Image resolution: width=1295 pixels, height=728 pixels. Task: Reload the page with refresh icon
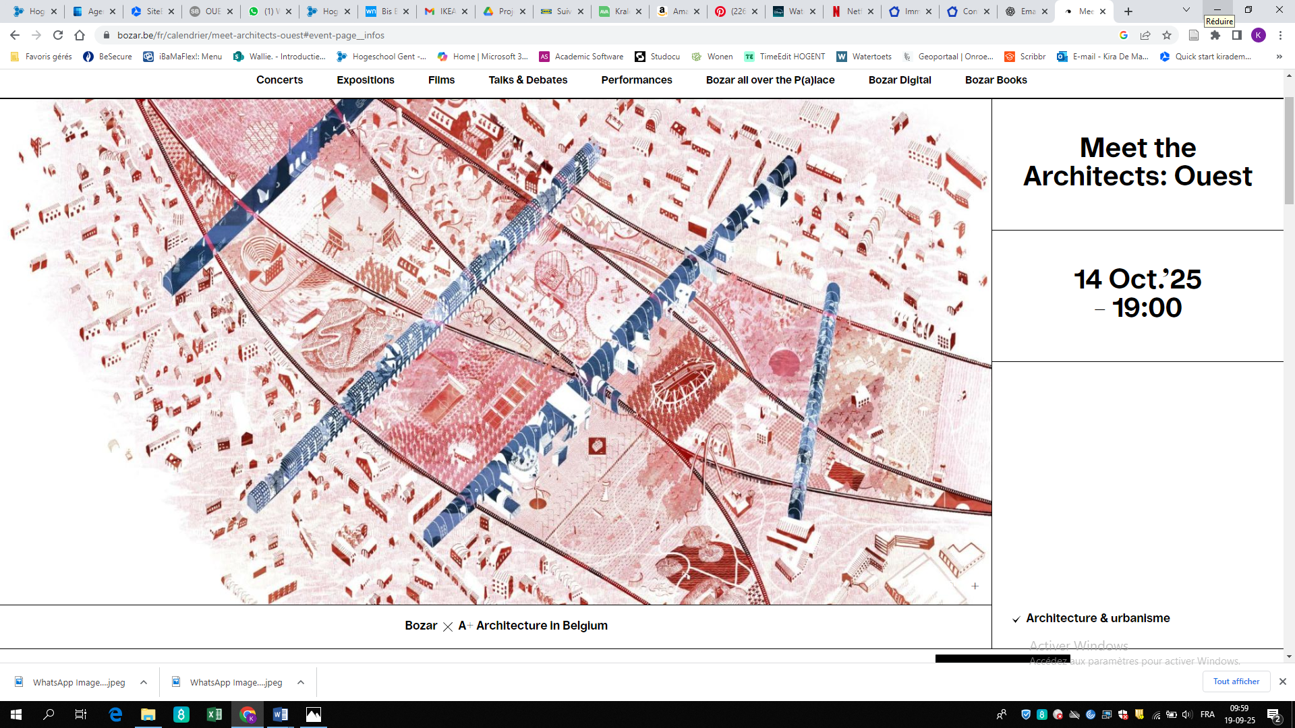coord(58,35)
